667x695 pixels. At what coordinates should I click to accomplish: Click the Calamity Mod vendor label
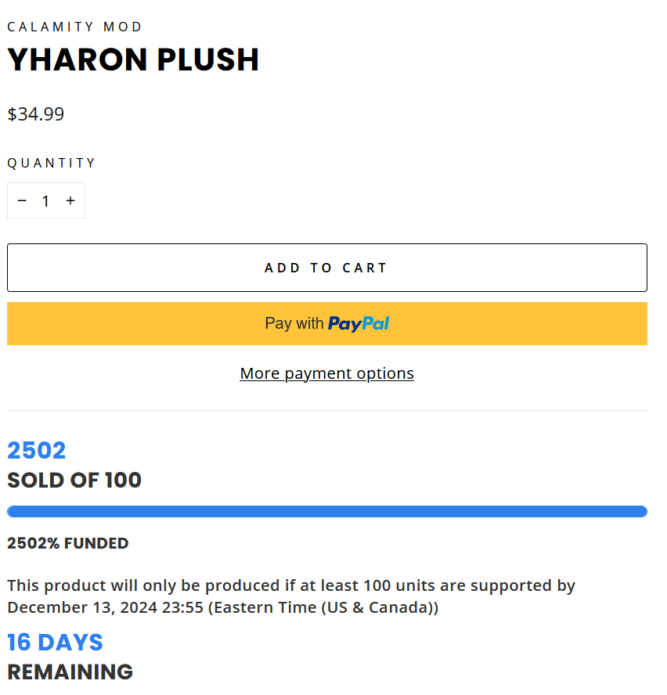click(x=74, y=27)
